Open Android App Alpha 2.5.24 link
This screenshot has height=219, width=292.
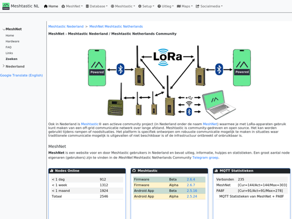pos(192,196)
